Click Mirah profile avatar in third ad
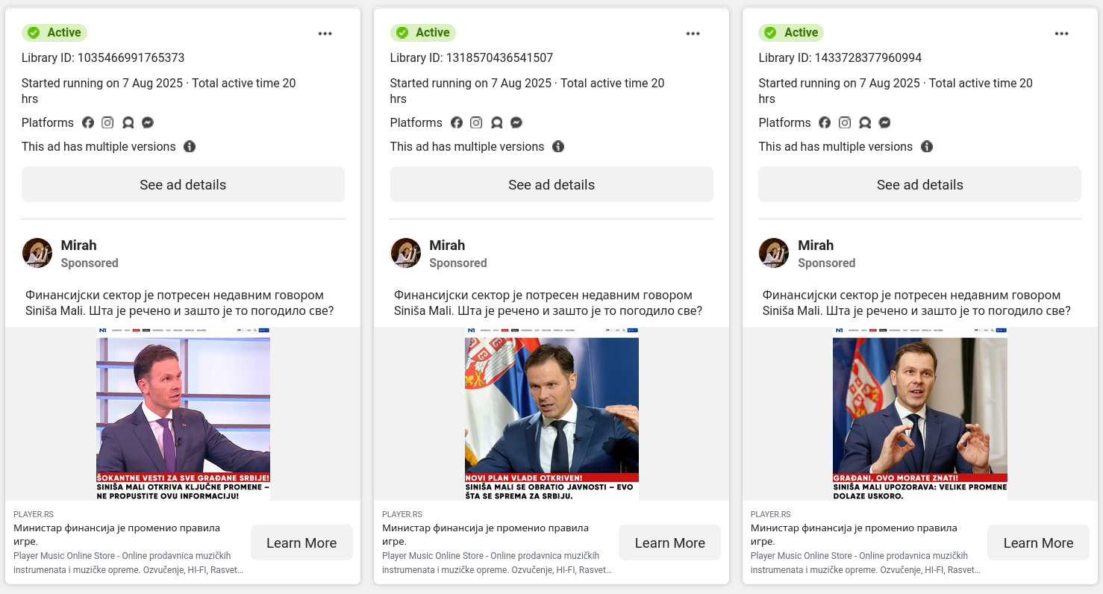This screenshot has height=594, width=1103. 774,253
